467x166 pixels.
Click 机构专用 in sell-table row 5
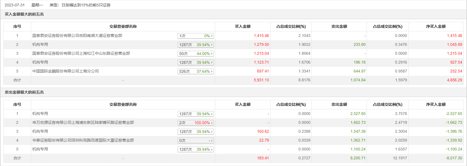point(40,149)
